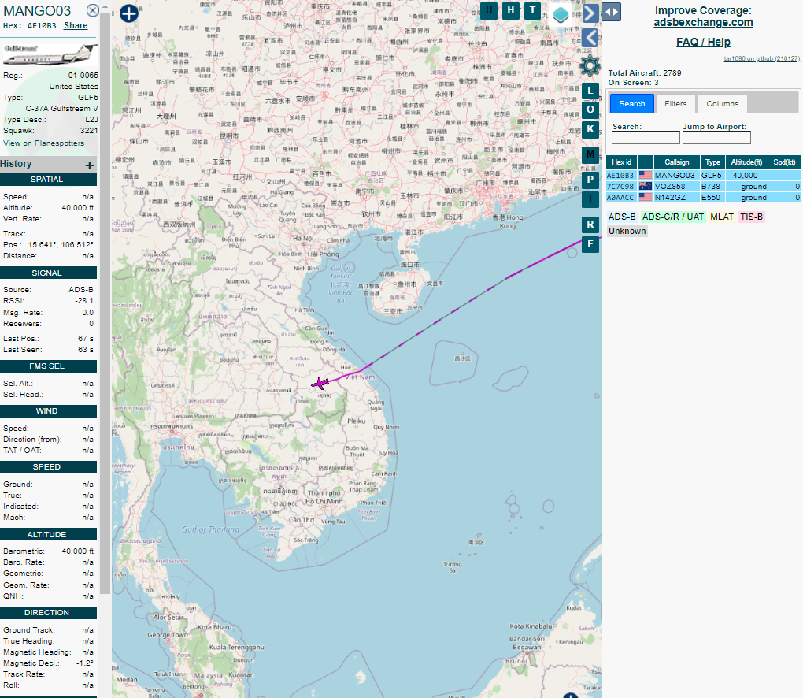Toggle the K map button
This screenshot has height=698, width=803.
coord(590,129)
